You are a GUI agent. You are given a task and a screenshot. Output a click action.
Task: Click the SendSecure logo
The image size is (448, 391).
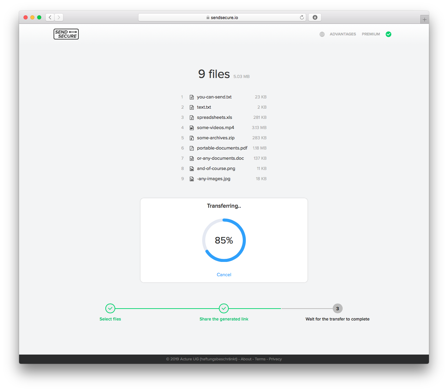(x=66, y=34)
